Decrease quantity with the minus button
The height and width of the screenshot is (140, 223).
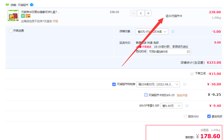(x=133, y=13)
